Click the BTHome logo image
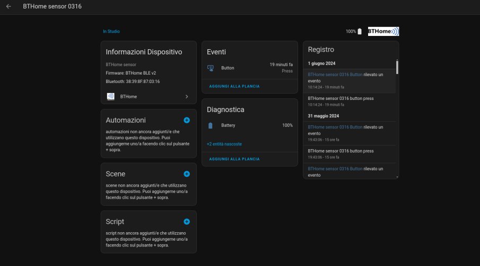The width and height of the screenshot is (480, 266). pos(383,31)
